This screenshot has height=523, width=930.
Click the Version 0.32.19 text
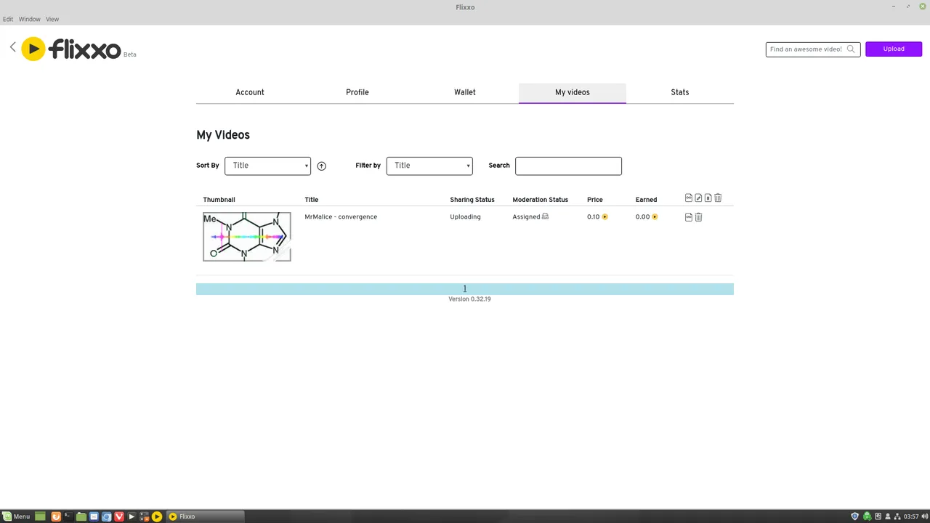pyautogui.click(x=469, y=299)
